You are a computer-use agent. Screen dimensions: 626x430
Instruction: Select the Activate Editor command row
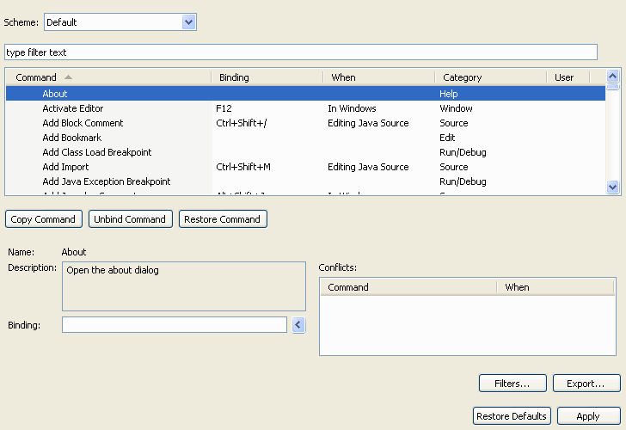(73, 108)
